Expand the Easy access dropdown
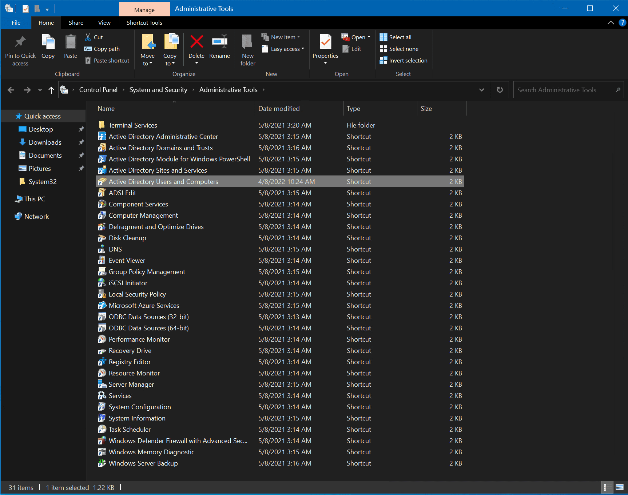 click(302, 49)
